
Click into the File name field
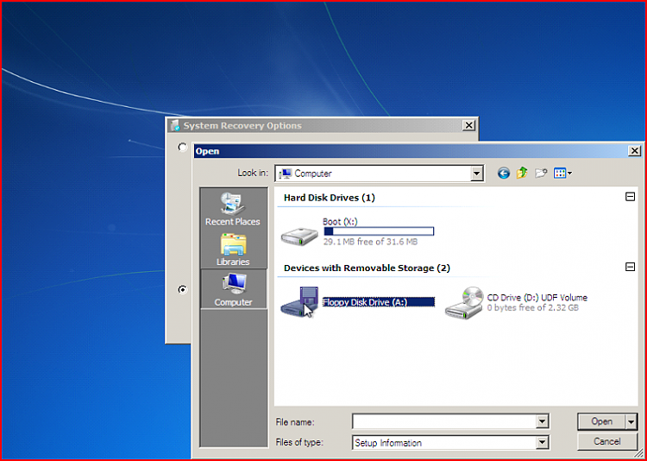[x=444, y=422]
